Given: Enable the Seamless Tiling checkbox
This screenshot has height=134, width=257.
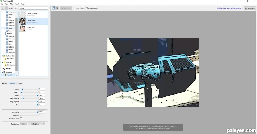Looking at the screenshot, I should (x=21, y=118).
